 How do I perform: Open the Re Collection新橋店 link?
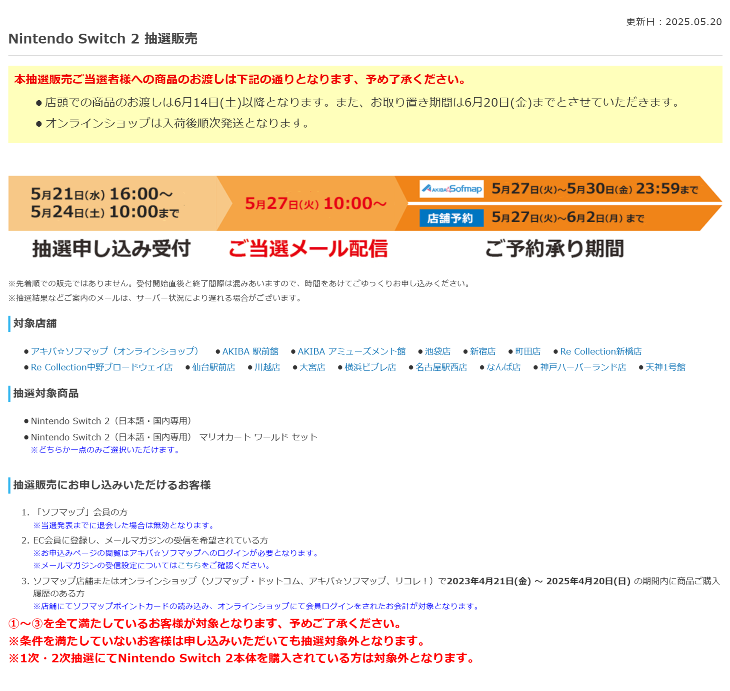[601, 351]
